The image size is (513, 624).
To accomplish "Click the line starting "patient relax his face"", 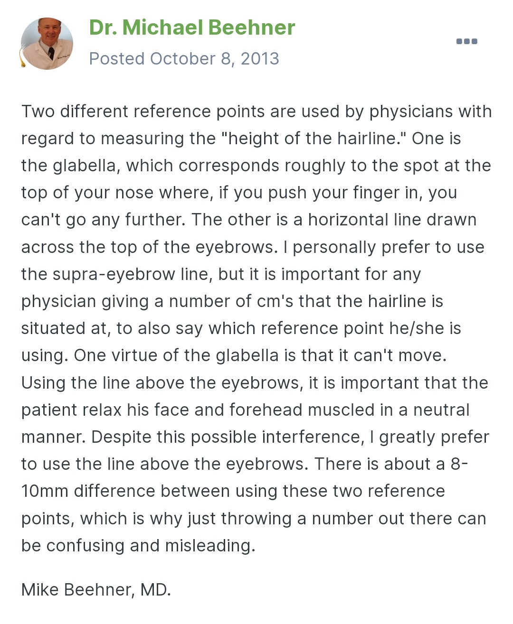I will [246, 410].
